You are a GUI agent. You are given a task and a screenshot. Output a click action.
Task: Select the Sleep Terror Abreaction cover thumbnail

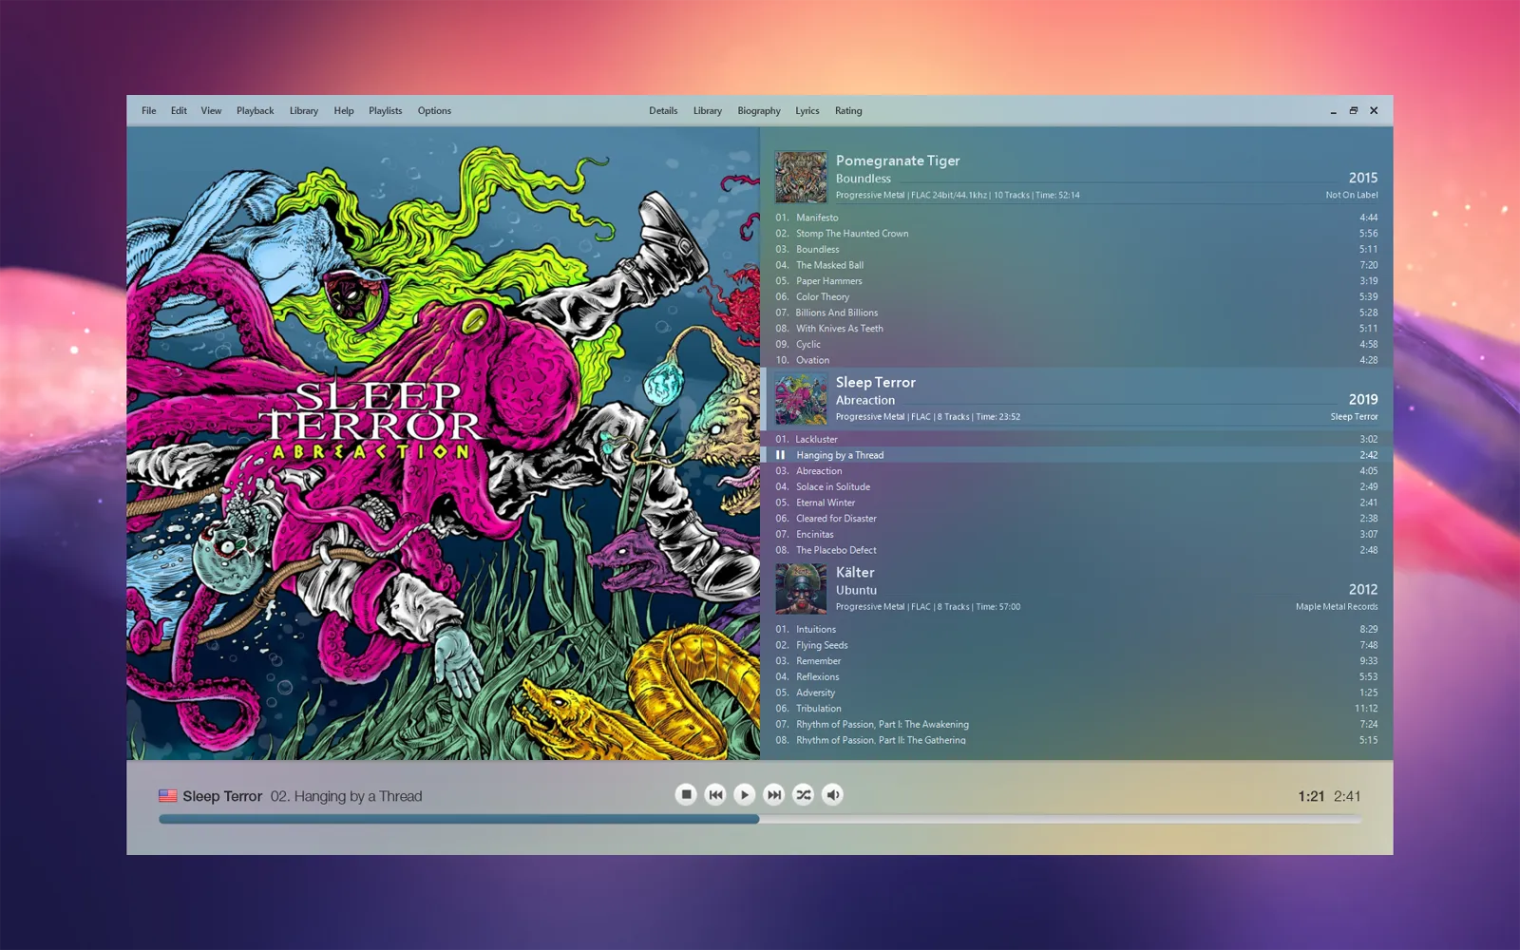coord(801,399)
